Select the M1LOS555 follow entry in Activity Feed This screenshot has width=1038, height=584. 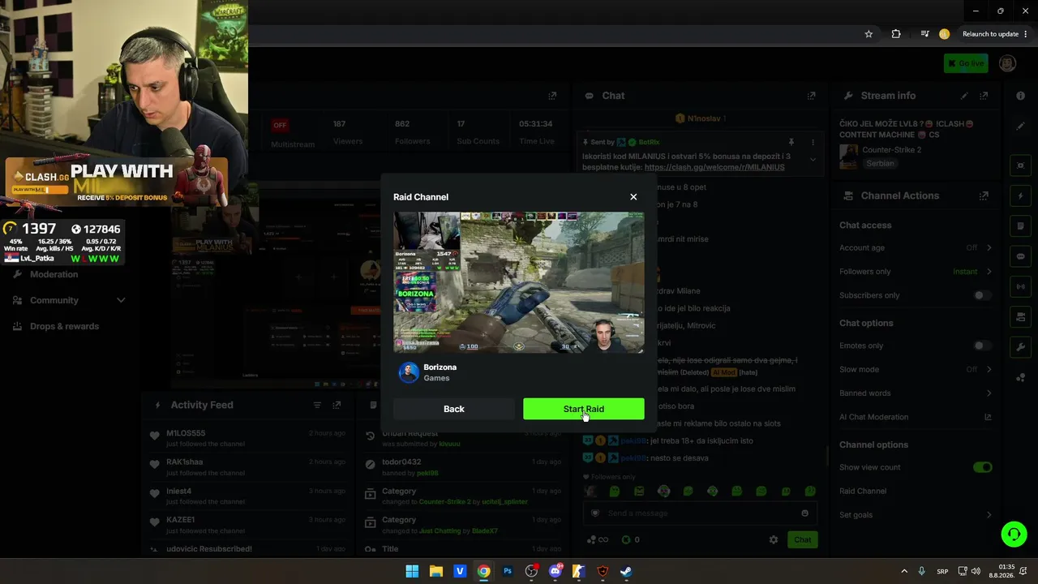coord(247,438)
